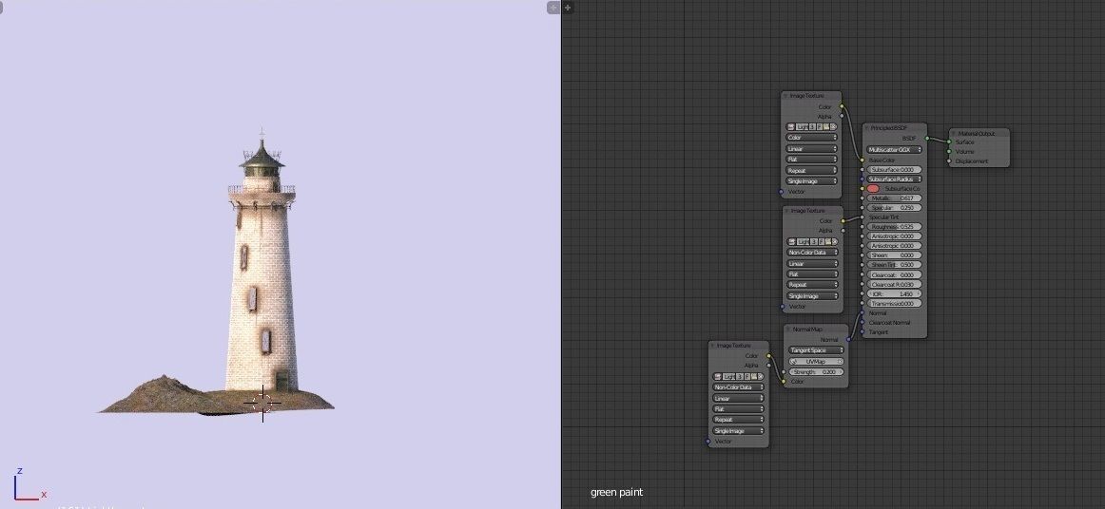Viewport: 1105px width, 509px height.
Task: Click Sheen Tint 0.500 slider
Action: [894, 265]
